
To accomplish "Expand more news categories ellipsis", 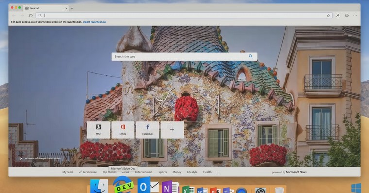I will pyautogui.click(x=218, y=172).
